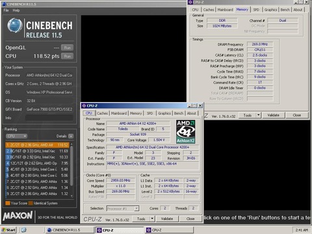Open About tab in Memory CPU-Z window
The image size is (312, 234).
298,10
